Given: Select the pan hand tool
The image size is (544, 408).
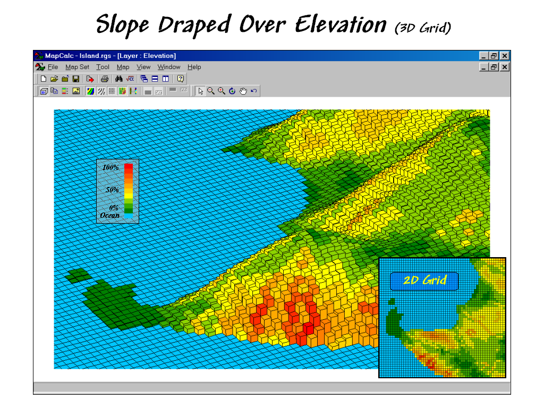Looking at the screenshot, I should tap(243, 91).
